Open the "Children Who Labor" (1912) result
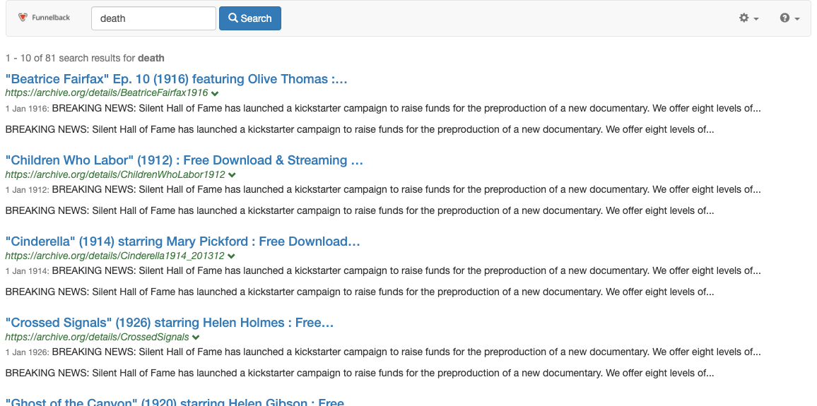This screenshot has height=406, width=817. [x=184, y=160]
